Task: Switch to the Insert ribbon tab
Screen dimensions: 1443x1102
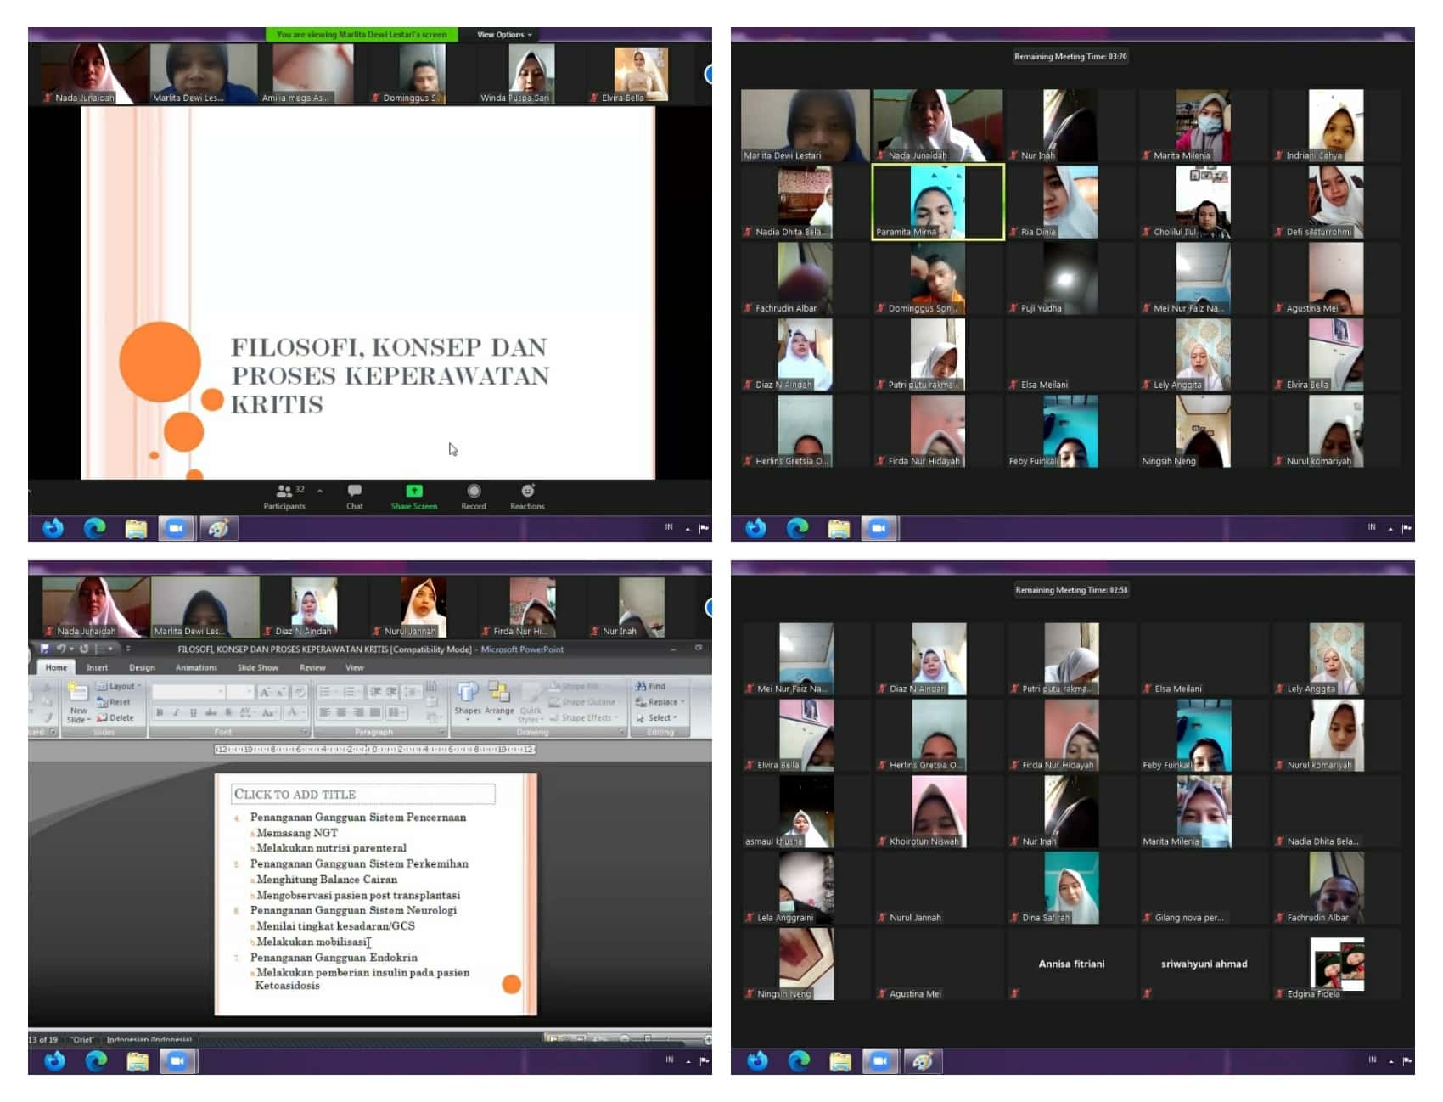Action: [x=97, y=668]
